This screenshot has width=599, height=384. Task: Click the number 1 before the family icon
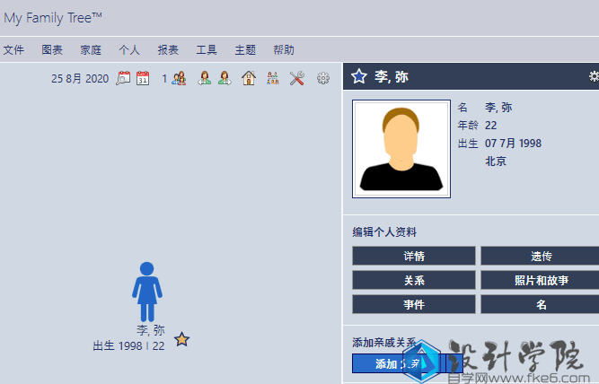[164, 79]
